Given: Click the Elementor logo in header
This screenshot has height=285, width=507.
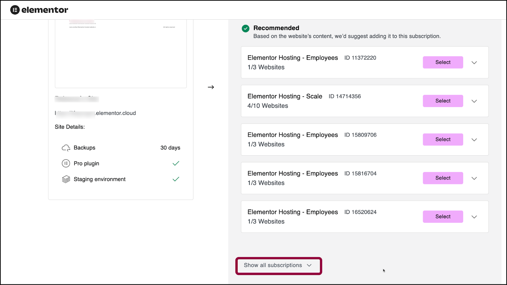Looking at the screenshot, I should [x=39, y=10].
